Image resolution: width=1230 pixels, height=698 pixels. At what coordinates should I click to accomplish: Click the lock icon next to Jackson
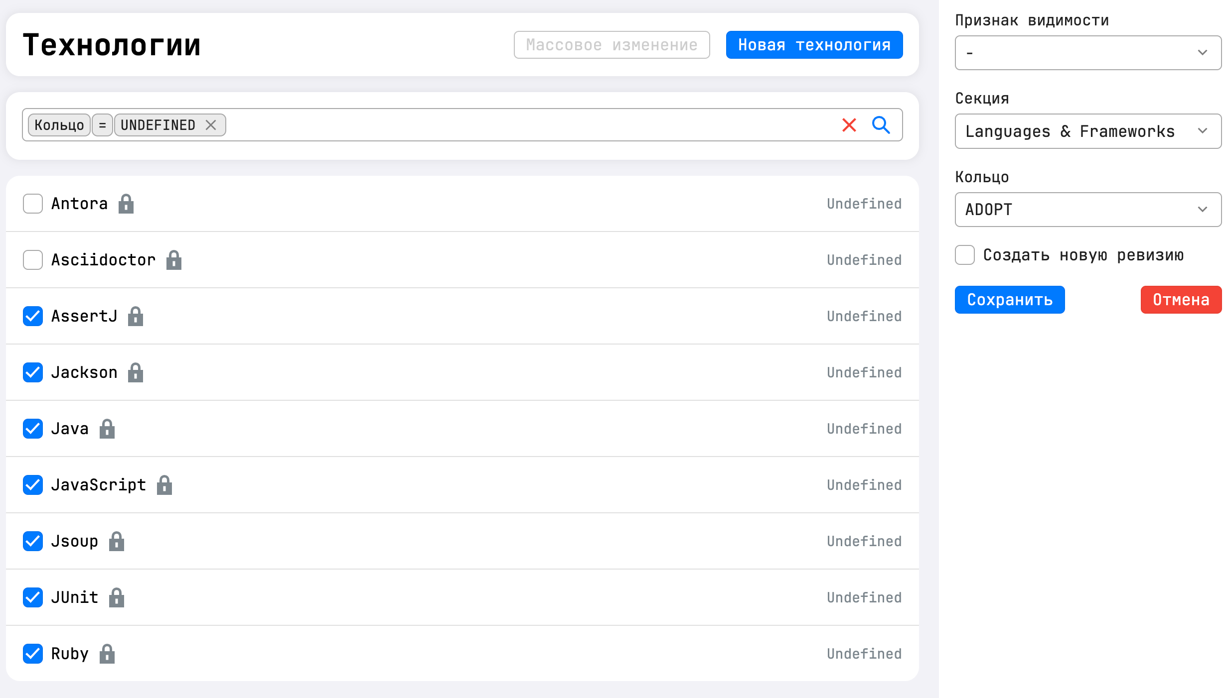(x=136, y=372)
